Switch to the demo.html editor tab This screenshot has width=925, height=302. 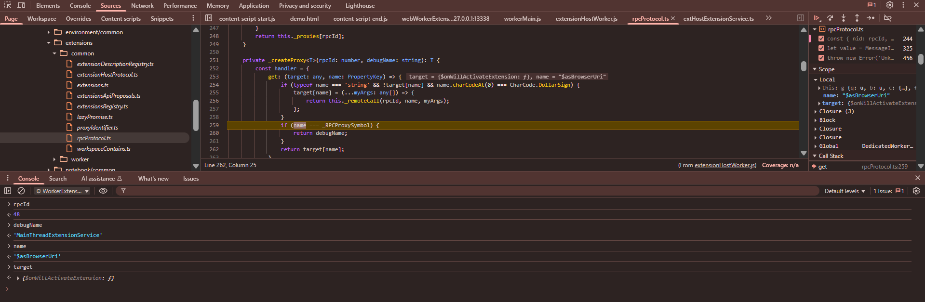[304, 19]
